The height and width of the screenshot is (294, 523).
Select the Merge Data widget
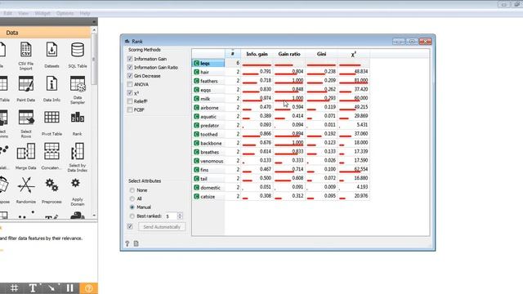click(x=25, y=156)
